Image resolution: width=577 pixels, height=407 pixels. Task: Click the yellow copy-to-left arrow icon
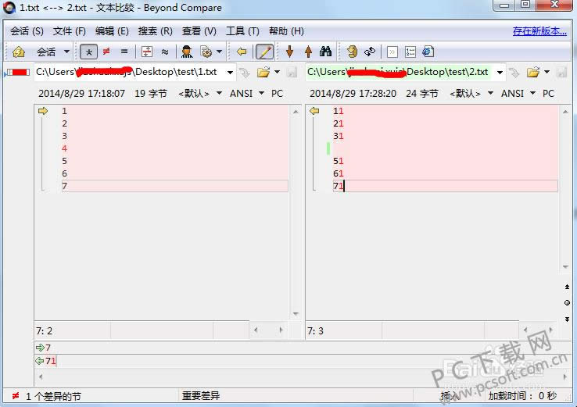click(242, 52)
